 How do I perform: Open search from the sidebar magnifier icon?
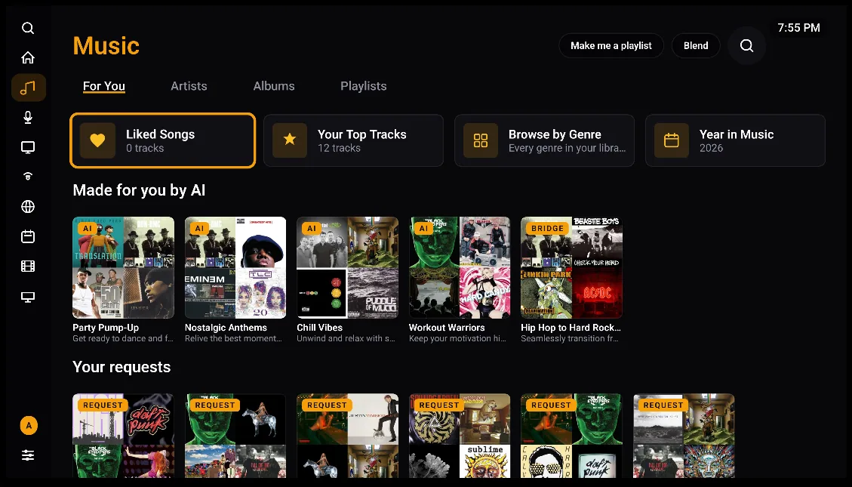(x=28, y=28)
